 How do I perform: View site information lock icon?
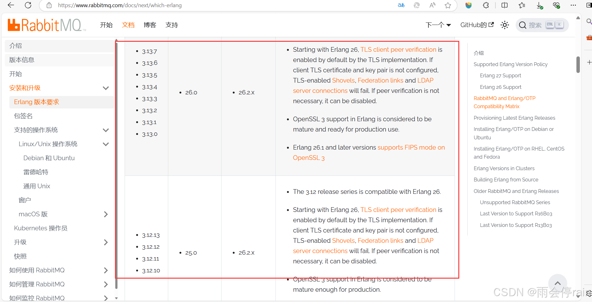pos(49,5)
